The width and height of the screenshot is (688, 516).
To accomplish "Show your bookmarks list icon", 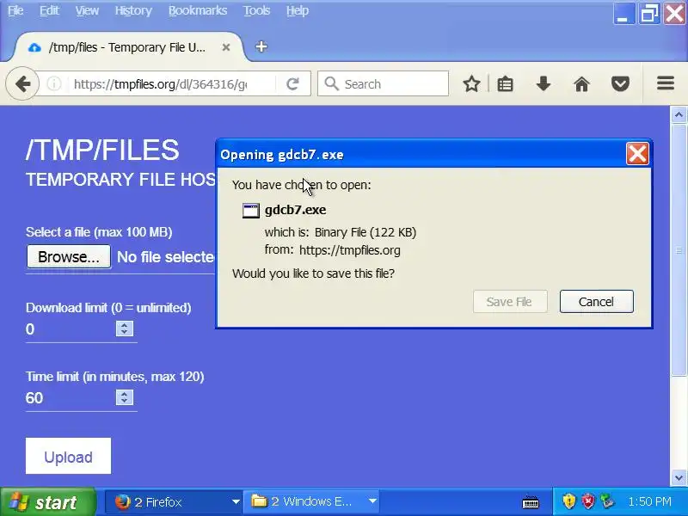I will pos(505,83).
